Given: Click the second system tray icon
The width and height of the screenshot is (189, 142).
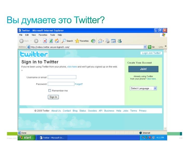Looking at the screenshot, I should coord(146,138).
